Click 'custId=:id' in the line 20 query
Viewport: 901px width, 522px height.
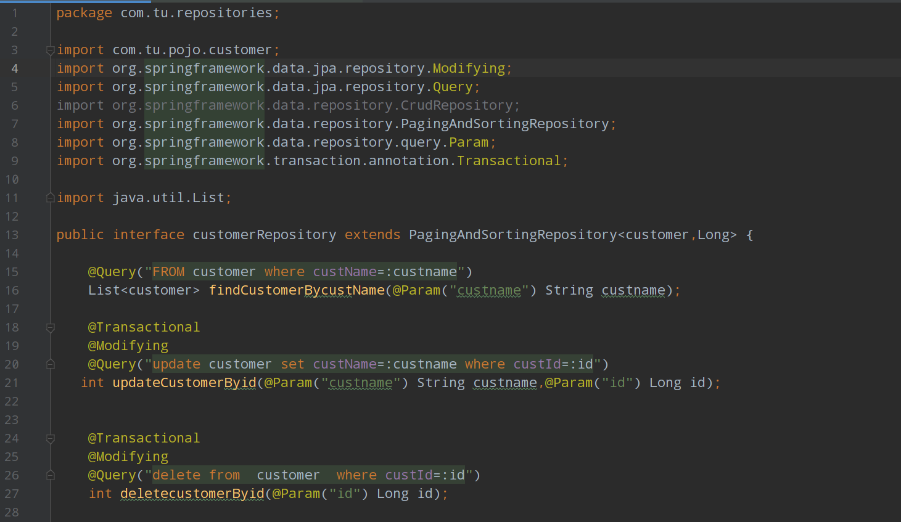[x=553, y=364]
